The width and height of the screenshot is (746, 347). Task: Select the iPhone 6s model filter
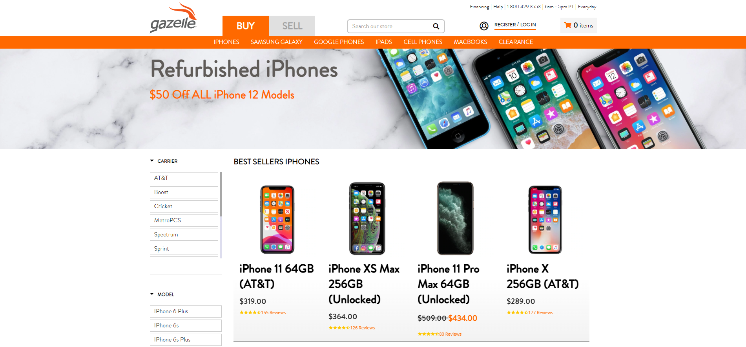(x=186, y=325)
